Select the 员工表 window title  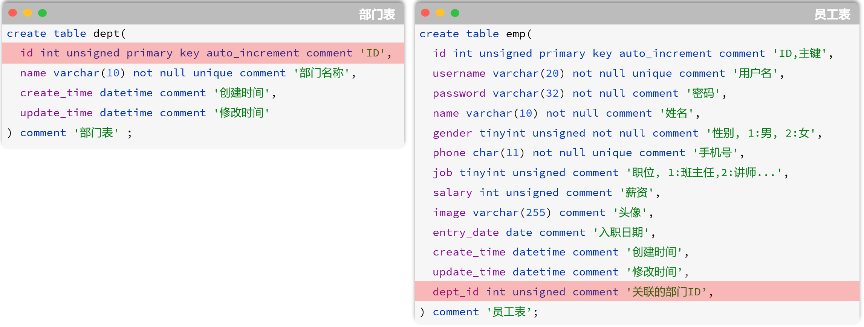(x=832, y=14)
